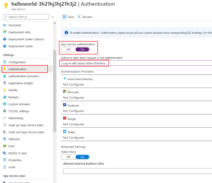Configure the Google provider
This screenshot has height=183, width=212.
click(136, 121)
